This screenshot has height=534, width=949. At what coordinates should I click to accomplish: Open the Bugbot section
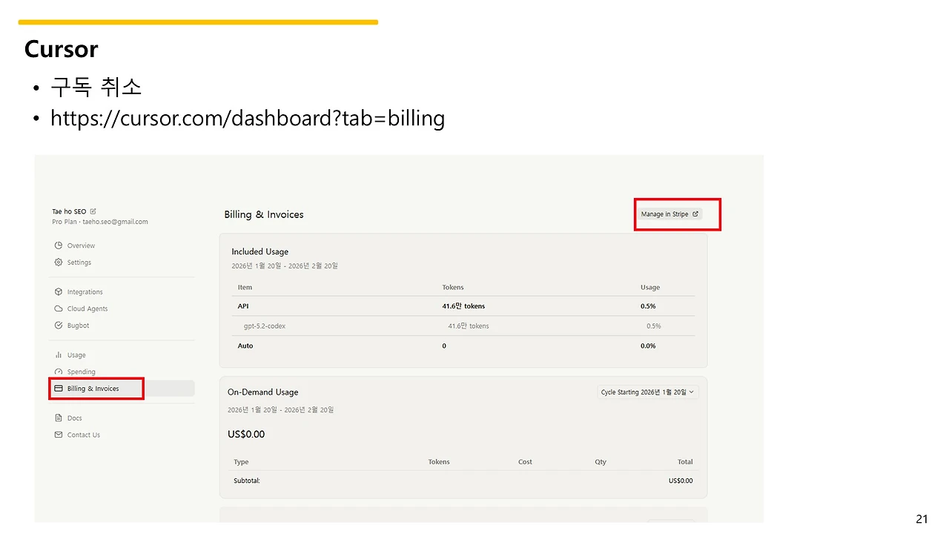[x=78, y=326]
